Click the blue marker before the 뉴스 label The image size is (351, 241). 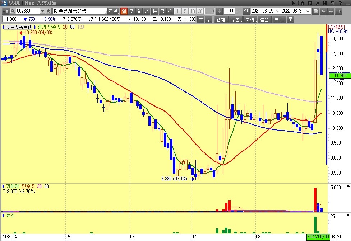coord(3,215)
